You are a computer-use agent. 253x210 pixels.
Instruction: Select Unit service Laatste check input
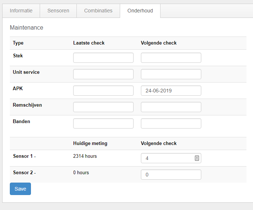coord(103,74)
